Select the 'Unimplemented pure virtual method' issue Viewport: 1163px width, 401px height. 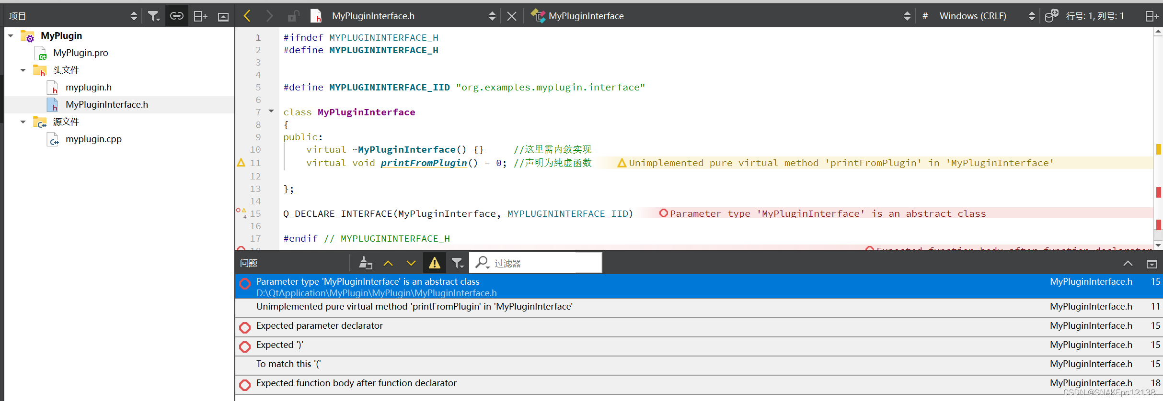[x=699, y=307]
